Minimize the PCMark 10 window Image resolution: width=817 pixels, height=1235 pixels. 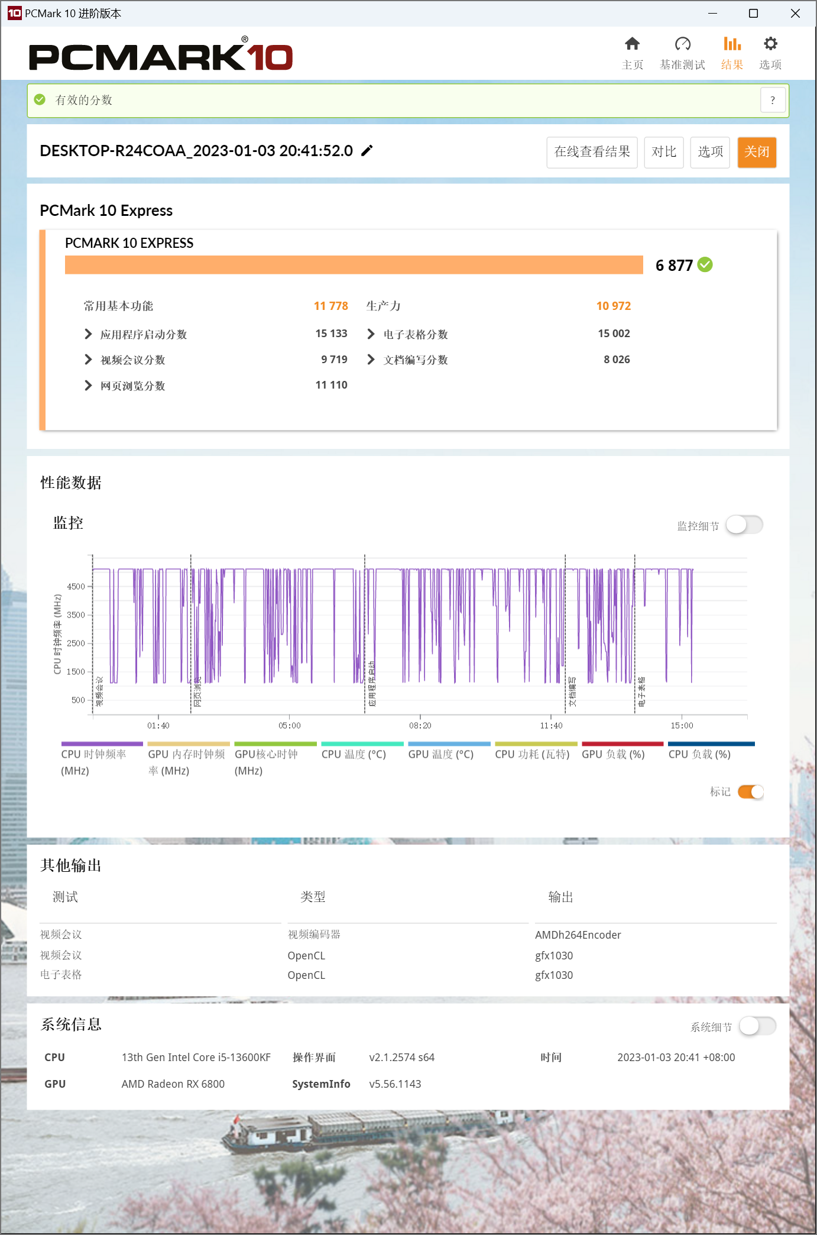712,13
